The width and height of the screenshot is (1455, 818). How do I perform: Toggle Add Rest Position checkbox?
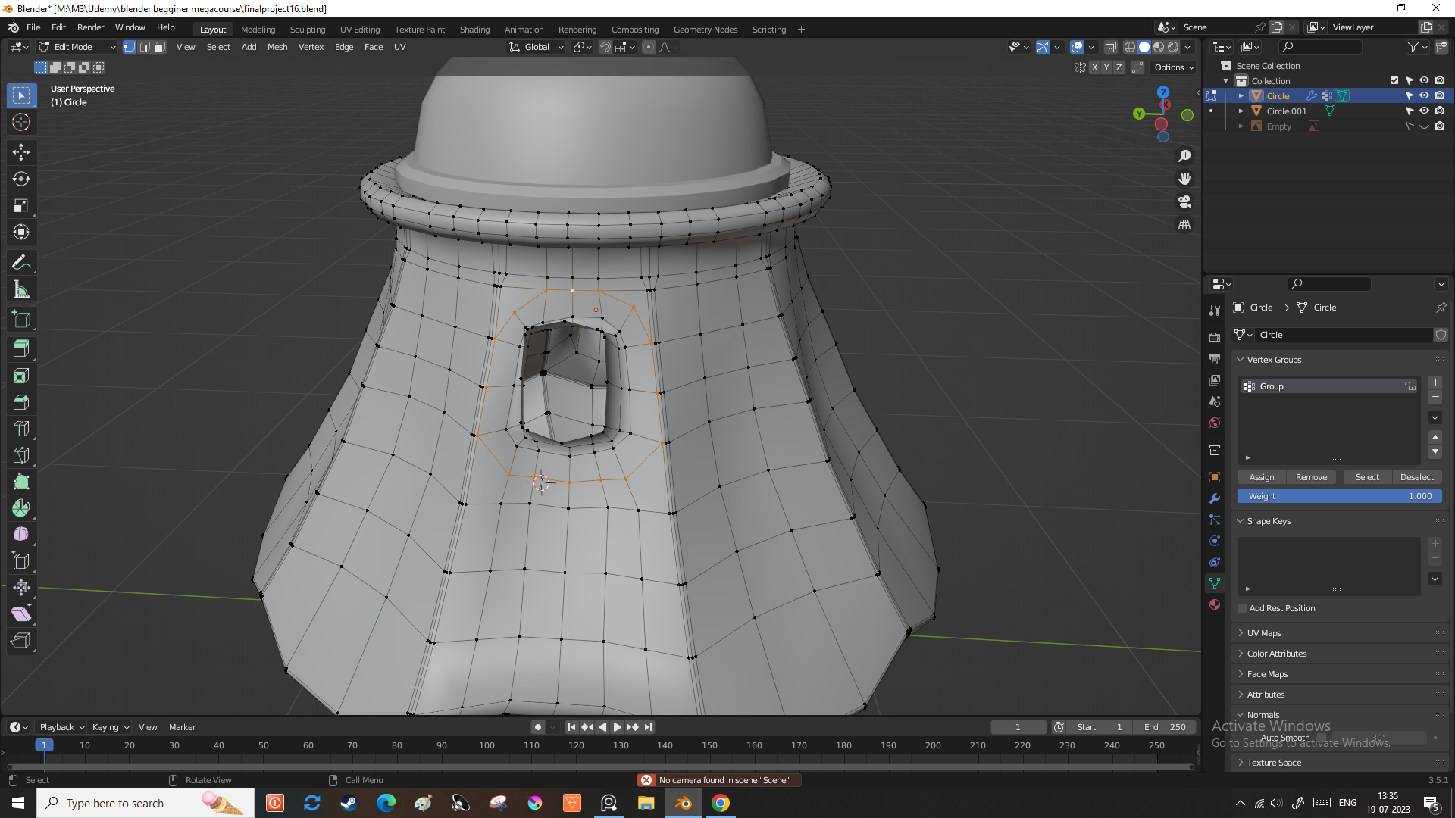pos(1242,608)
